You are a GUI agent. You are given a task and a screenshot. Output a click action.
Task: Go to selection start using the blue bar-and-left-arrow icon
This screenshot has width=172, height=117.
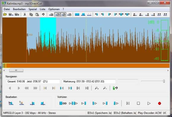(x=62, y=88)
